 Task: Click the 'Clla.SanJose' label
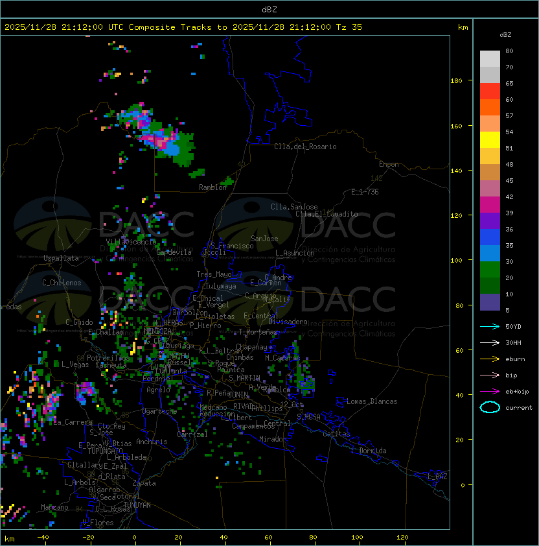click(294, 207)
